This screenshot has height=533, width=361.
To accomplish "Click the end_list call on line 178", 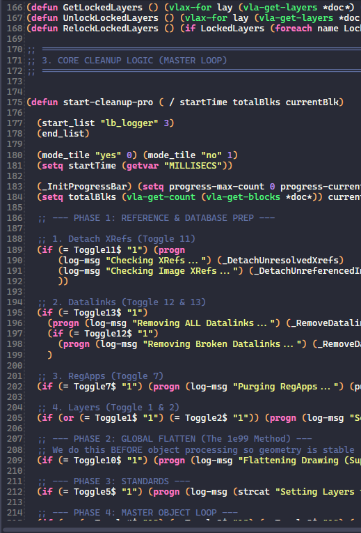I will (63, 134).
